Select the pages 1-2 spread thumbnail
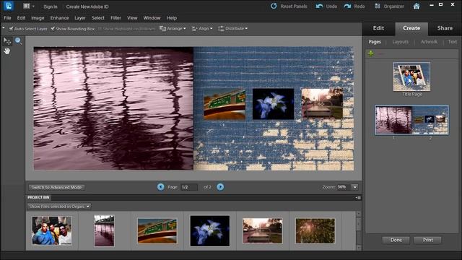462x260 pixels. pos(412,121)
